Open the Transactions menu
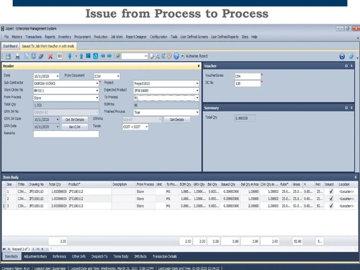Image resolution: width=360 pixels, height=270 pixels. [x=33, y=37]
